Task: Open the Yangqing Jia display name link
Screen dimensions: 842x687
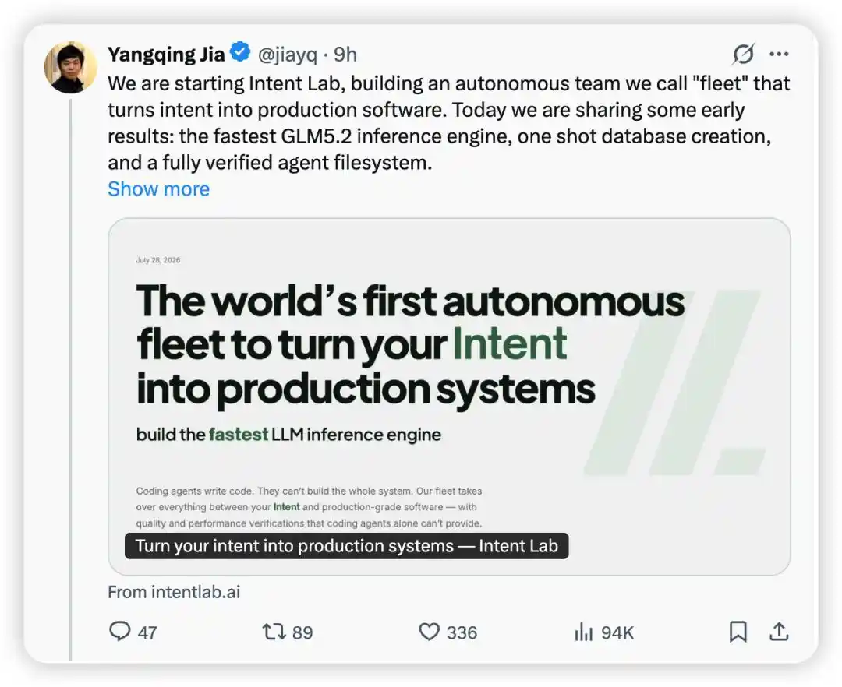Action: click(x=166, y=55)
